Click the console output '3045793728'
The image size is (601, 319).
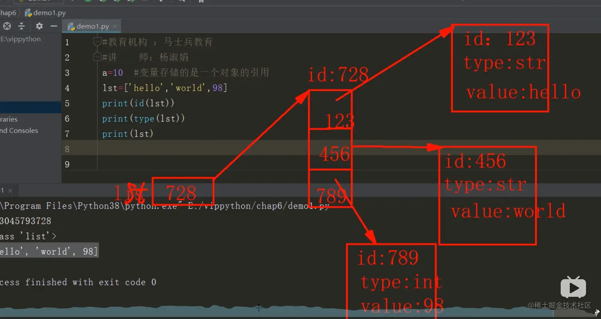26,221
